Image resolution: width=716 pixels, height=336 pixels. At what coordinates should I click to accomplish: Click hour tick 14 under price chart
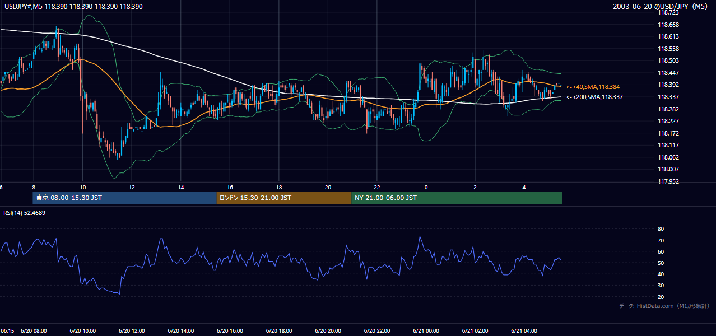point(181,187)
